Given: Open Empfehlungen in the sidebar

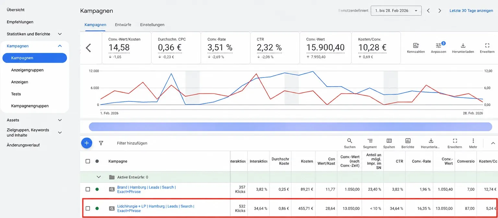Looking at the screenshot, I should click(20, 22).
